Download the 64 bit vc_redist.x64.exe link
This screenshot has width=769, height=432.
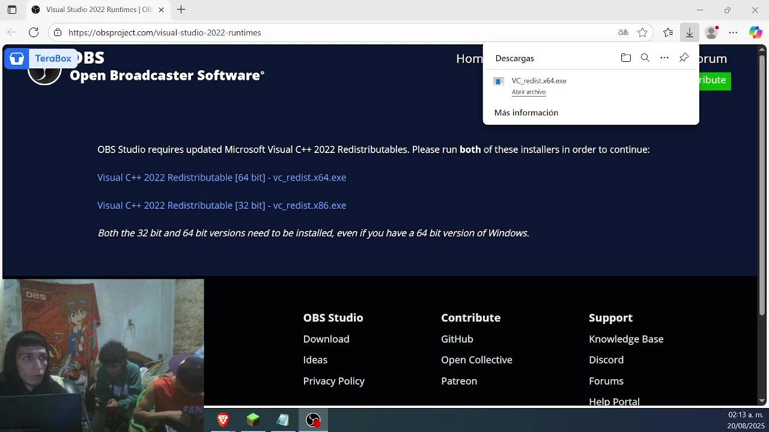point(222,178)
